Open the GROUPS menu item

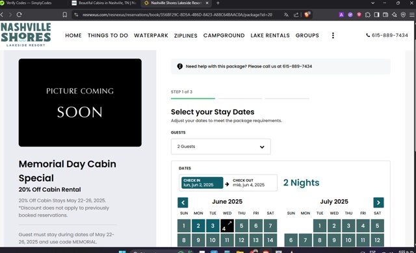click(307, 36)
